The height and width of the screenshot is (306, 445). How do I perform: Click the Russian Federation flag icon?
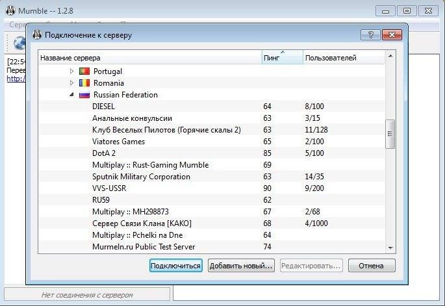point(84,95)
